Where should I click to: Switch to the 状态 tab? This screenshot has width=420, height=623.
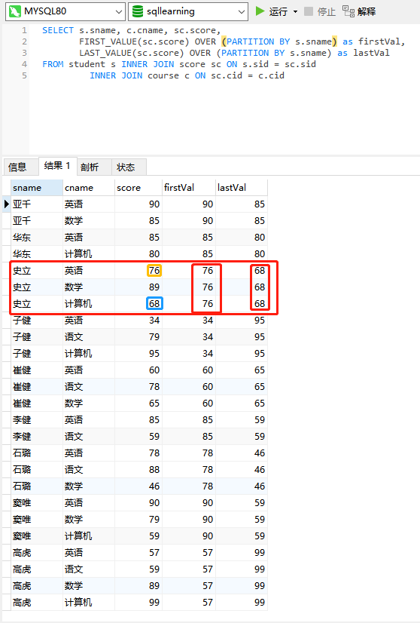tap(129, 167)
